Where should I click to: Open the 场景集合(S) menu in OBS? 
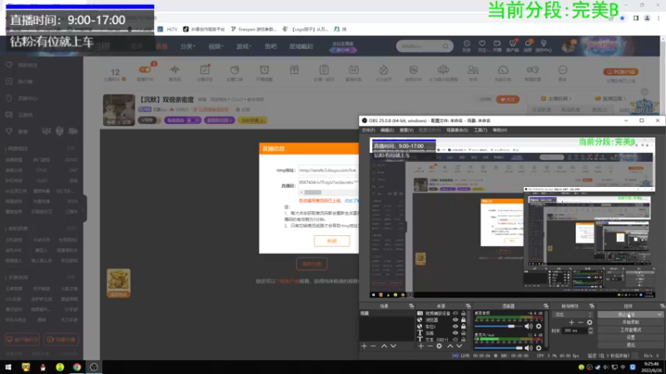[x=457, y=130]
